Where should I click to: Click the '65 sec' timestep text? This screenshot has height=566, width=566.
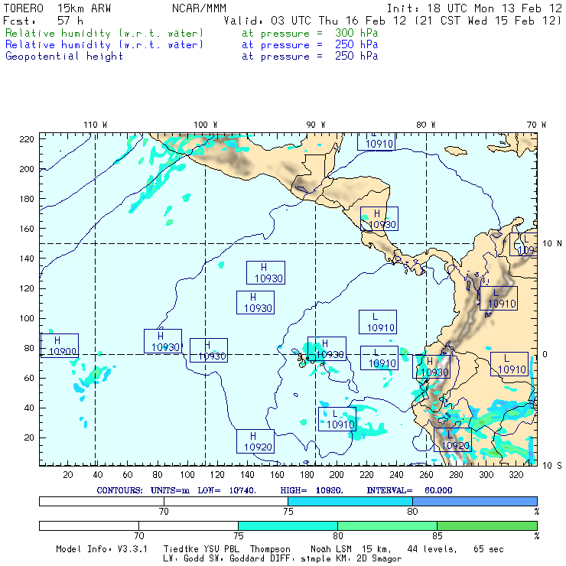(x=489, y=549)
